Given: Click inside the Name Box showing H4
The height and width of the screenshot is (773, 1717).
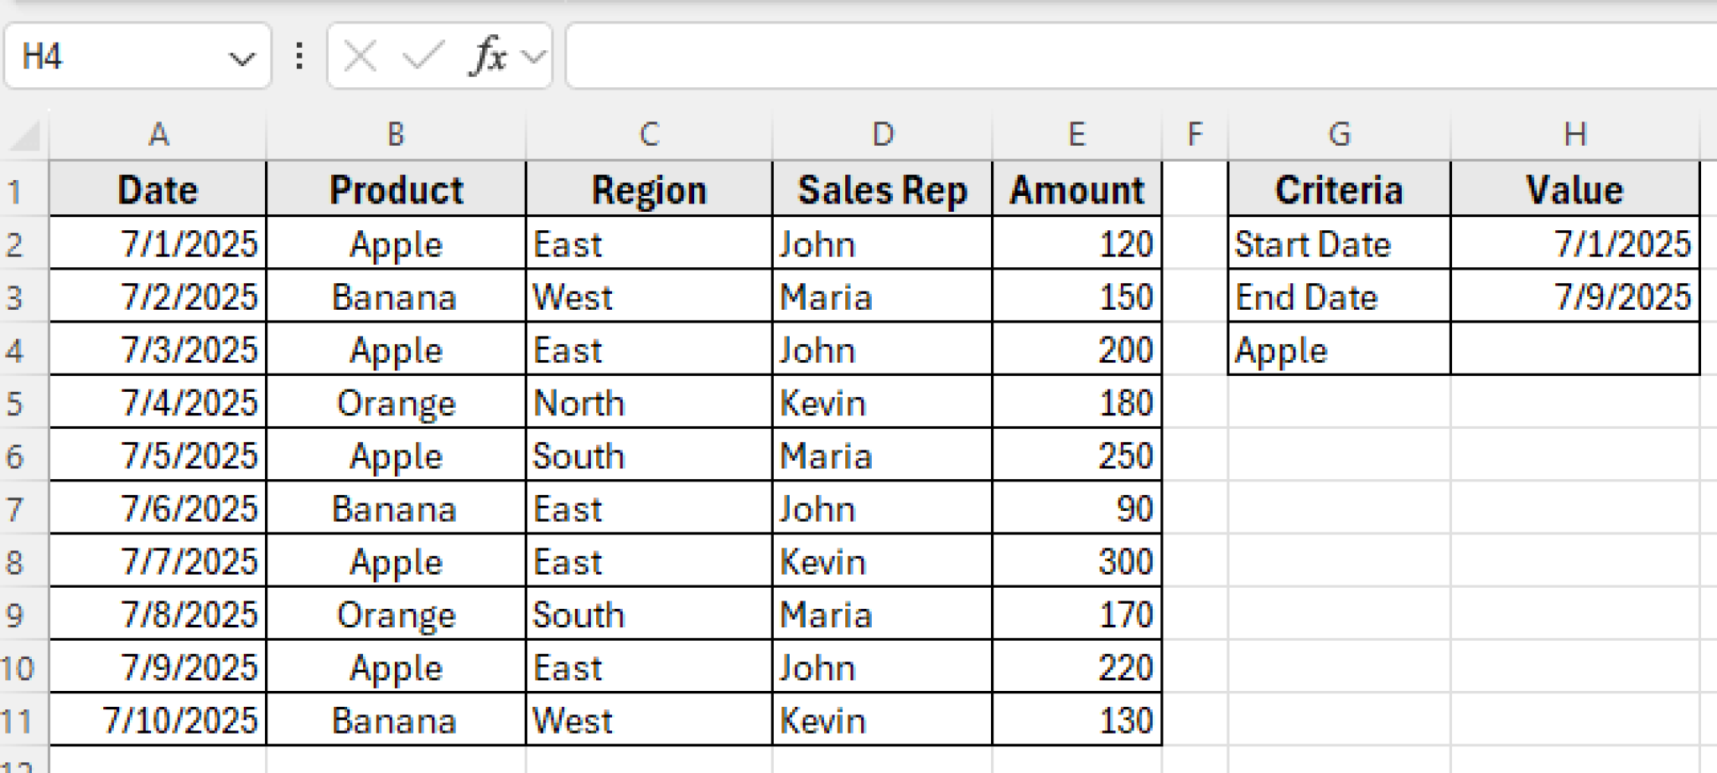Looking at the screenshot, I should click(126, 55).
